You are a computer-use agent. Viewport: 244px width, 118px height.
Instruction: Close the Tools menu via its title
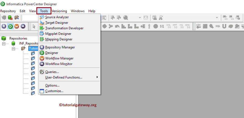coord(44,11)
